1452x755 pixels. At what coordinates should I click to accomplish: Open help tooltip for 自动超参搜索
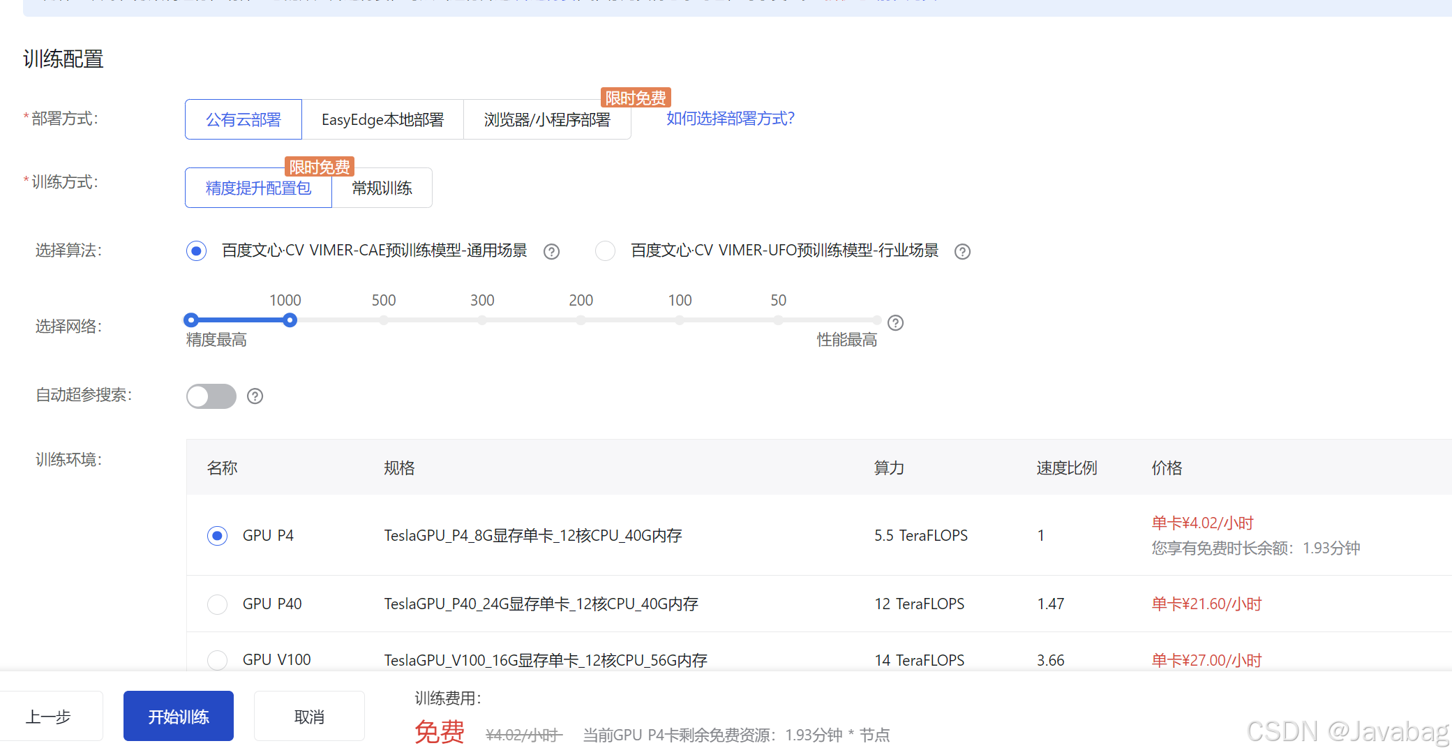coord(254,396)
